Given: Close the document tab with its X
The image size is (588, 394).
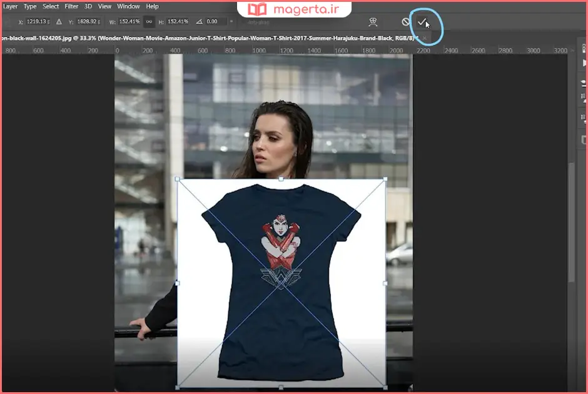Looking at the screenshot, I should (425, 38).
